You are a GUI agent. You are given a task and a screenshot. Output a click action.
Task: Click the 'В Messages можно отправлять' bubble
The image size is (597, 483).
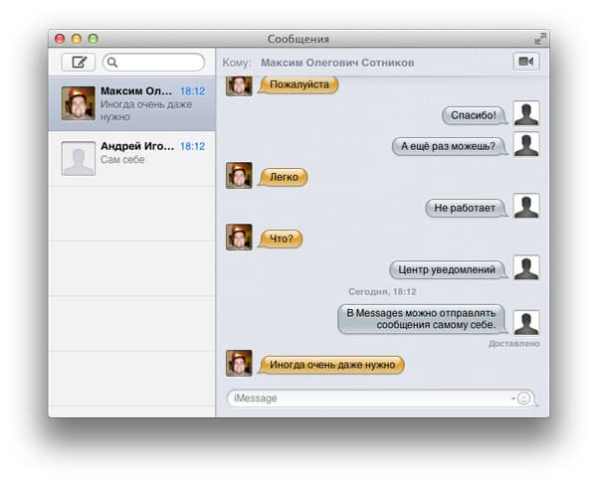[422, 319]
